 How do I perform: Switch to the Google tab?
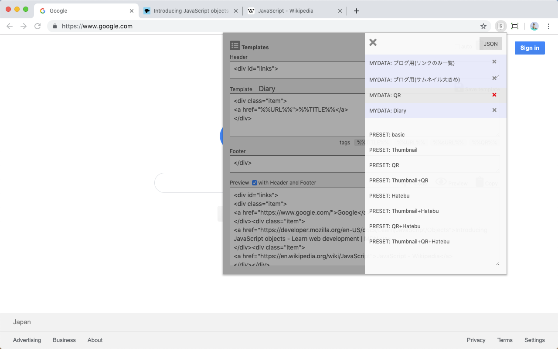click(x=86, y=11)
